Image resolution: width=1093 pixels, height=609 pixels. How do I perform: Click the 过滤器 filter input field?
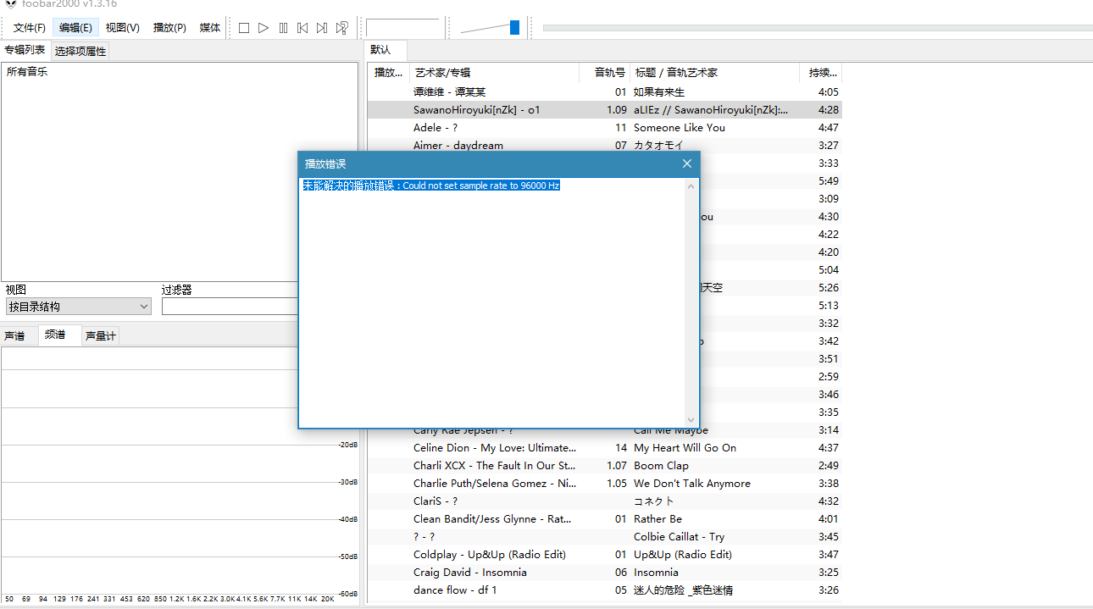(x=230, y=307)
